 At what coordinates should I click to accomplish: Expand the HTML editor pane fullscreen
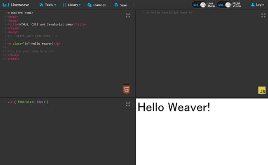128,16
